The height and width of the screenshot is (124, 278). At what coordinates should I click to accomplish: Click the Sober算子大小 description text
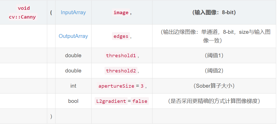[x=214, y=86]
